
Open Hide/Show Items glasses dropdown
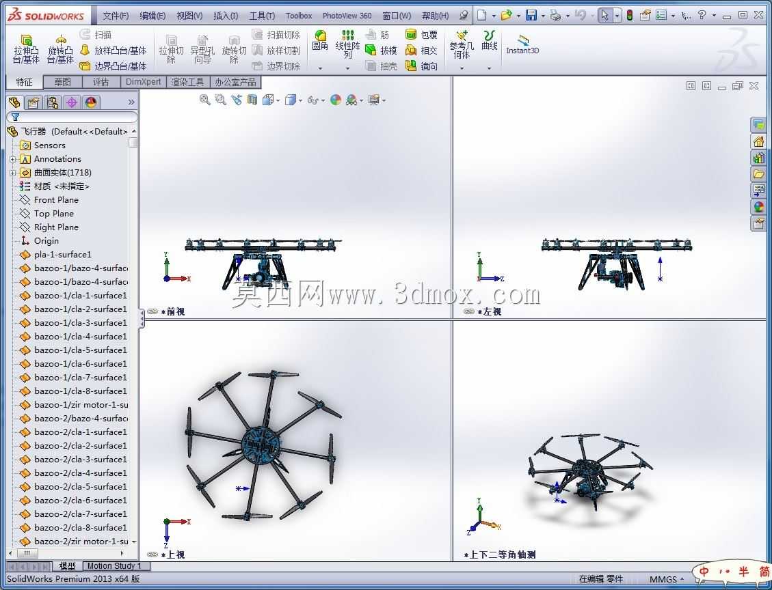tap(316, 100)
